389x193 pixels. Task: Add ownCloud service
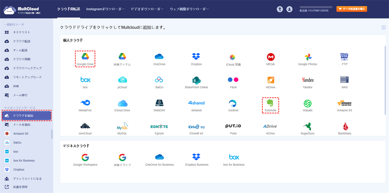(85, 129)
